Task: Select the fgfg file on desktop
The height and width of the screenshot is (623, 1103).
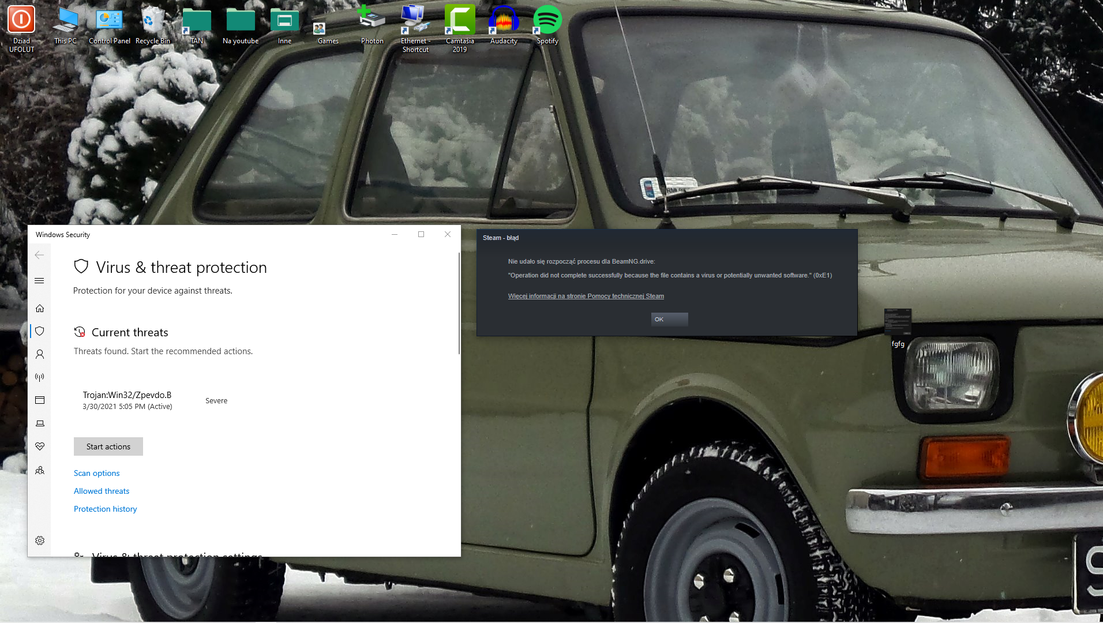Action: point(898,328)
